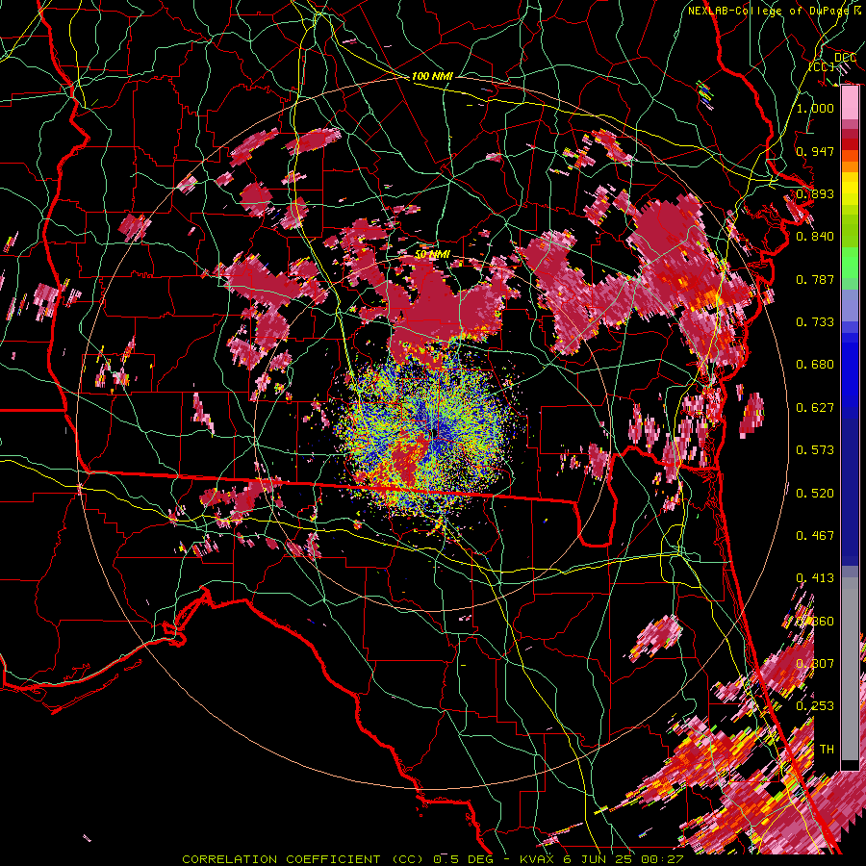The width and height of the screenshot is (866, 866).
Task: Click the 0.413 scale value
Action: click(815, 578)
